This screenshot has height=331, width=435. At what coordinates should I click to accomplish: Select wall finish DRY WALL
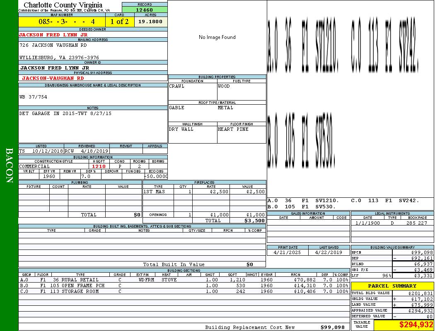[x=181, y=129]
